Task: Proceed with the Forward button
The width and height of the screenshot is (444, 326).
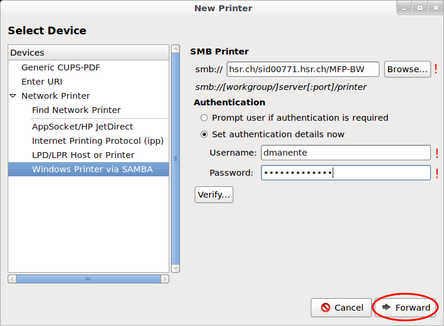Action: click(405, 308)
